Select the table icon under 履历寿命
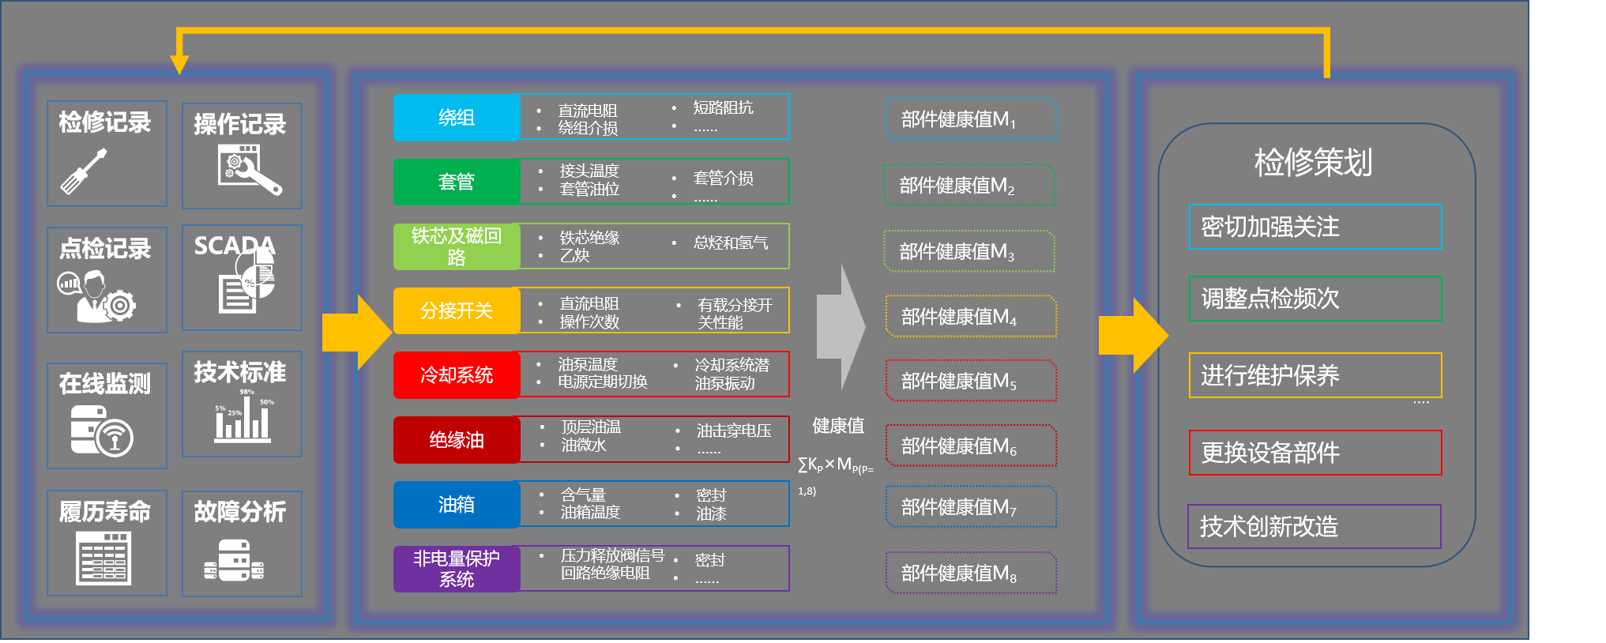 coord(103,558)
